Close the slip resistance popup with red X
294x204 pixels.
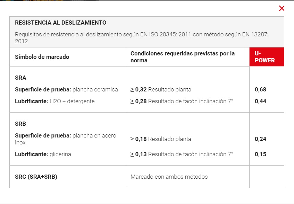[282, 8]
